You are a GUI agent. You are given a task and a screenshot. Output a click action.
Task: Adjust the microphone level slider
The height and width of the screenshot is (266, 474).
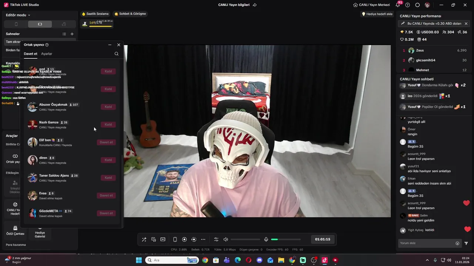coord(286,239)
